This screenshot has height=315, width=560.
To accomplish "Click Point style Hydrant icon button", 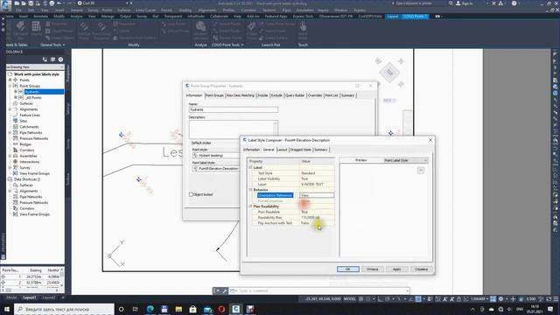I will click(x=195, y=156).
